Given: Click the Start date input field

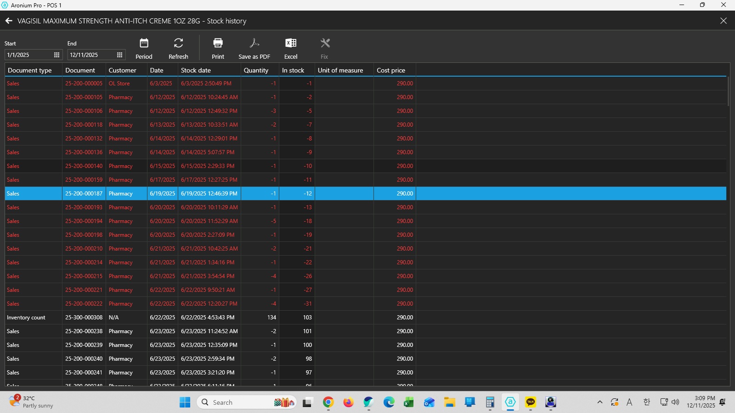Looking at the screenshot, I should (28, 55).
